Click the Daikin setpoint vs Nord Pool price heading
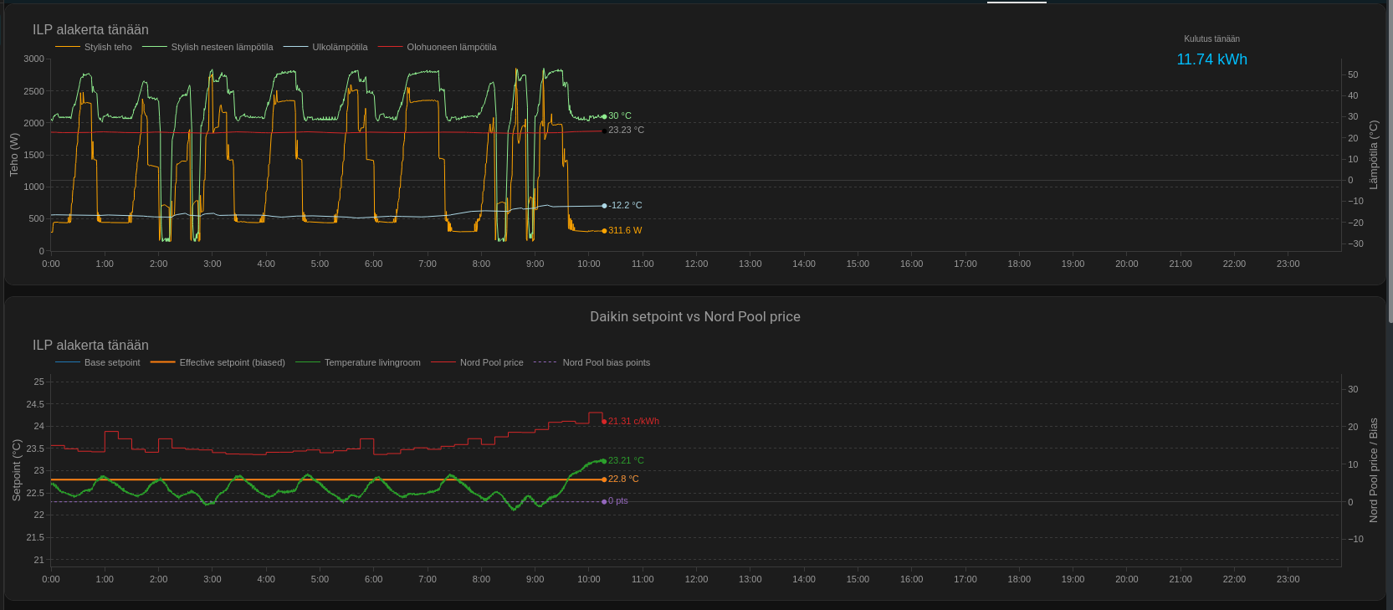Screen dimensions: 1393x610 click(694, 317)
